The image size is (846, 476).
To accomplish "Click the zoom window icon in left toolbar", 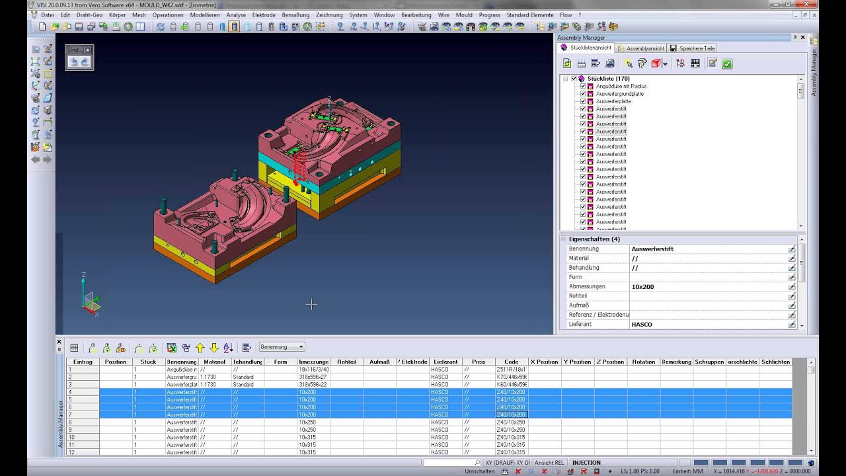I will pos(36,49).
